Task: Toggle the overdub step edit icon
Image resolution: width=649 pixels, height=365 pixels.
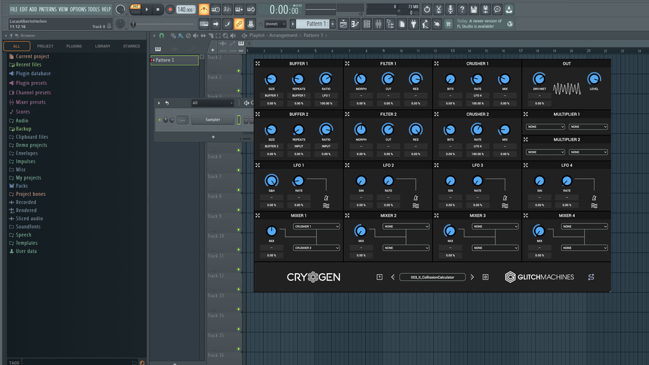Action: (x=239, y=10)
